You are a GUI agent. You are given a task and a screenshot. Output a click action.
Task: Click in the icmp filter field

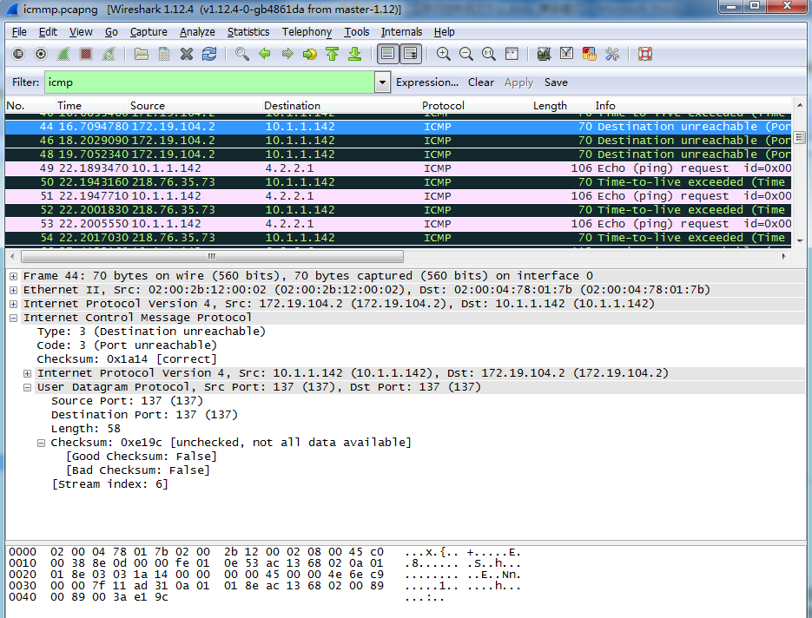(x=210, y=82)
